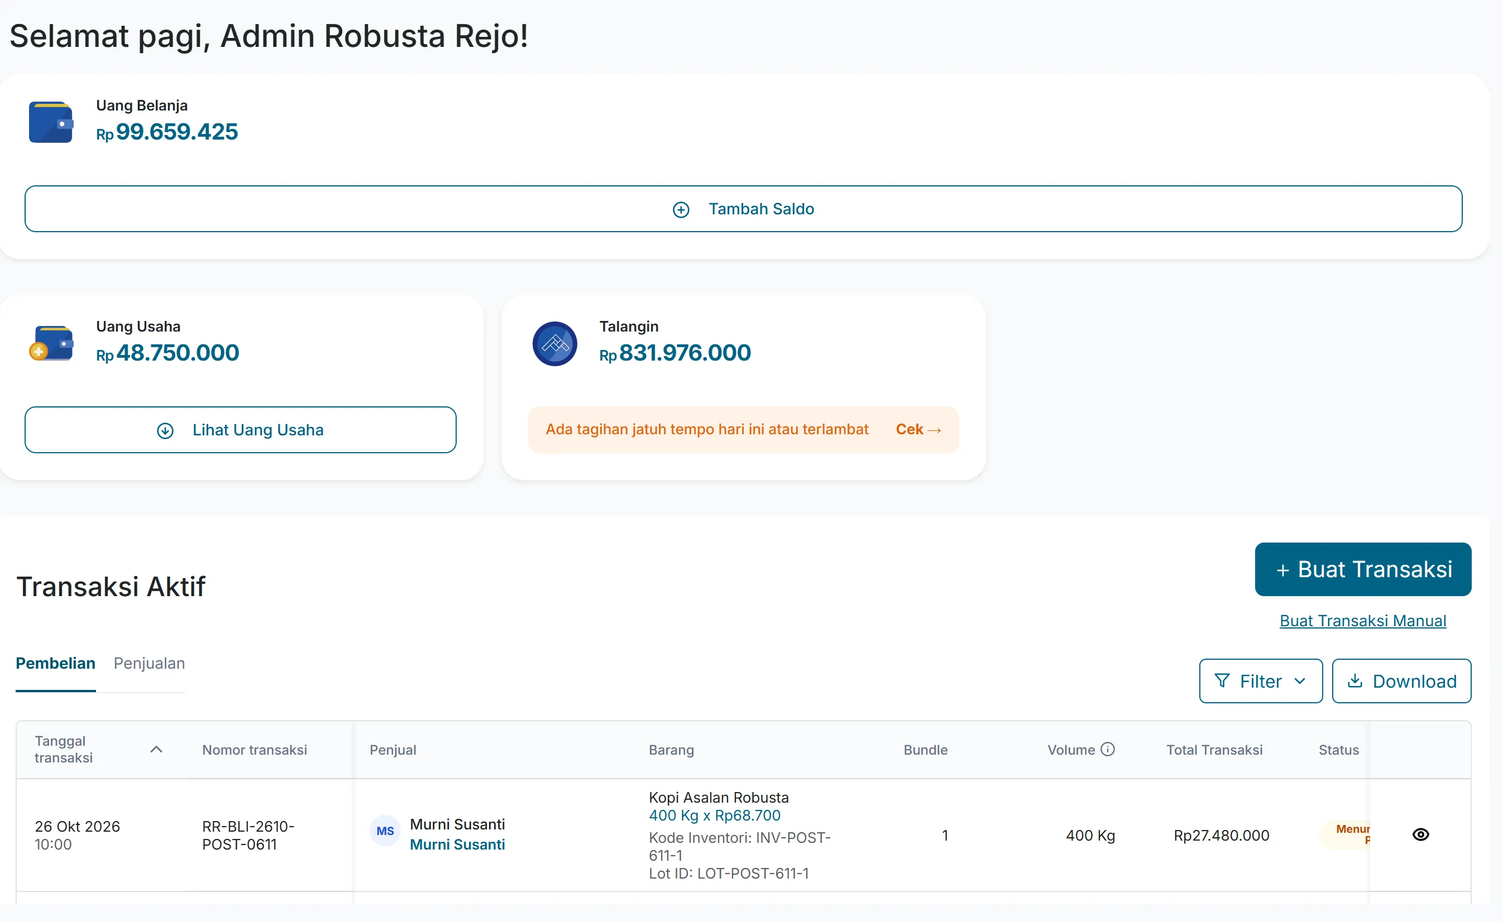
Task: Click the Nomor transaksi column header
Action: click(255, 750)
